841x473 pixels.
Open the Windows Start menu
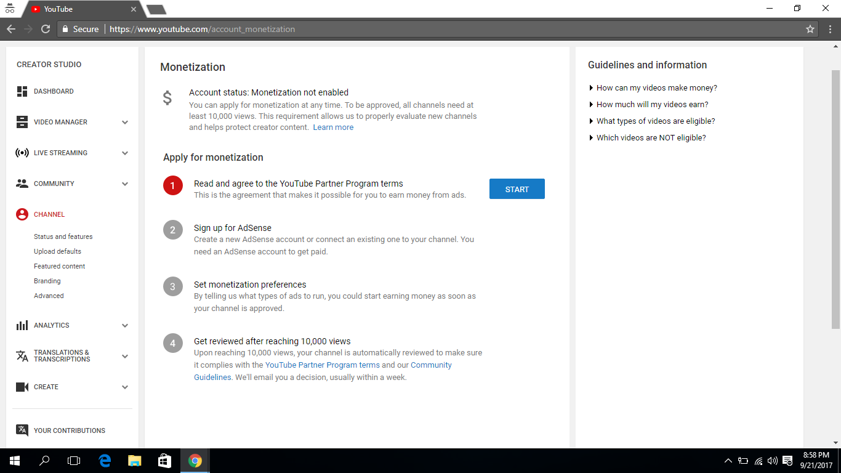pos(15,461)
